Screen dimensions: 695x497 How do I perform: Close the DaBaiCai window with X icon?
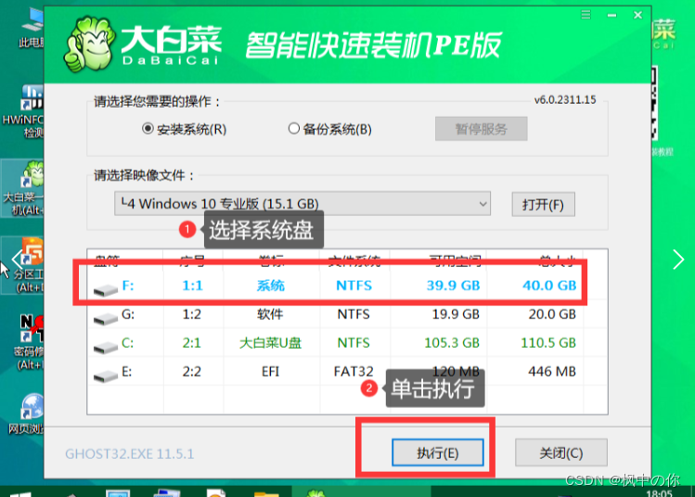click(x=637, y=15)
